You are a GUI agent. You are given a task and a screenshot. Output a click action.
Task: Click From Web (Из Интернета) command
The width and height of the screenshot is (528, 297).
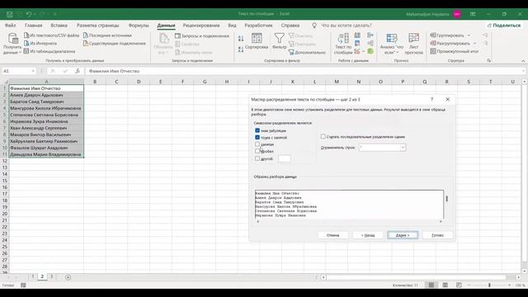40,43
